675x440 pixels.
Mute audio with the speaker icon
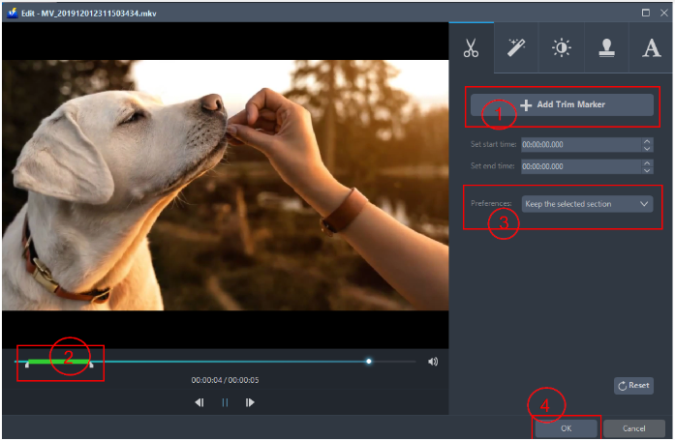point(433,362)
